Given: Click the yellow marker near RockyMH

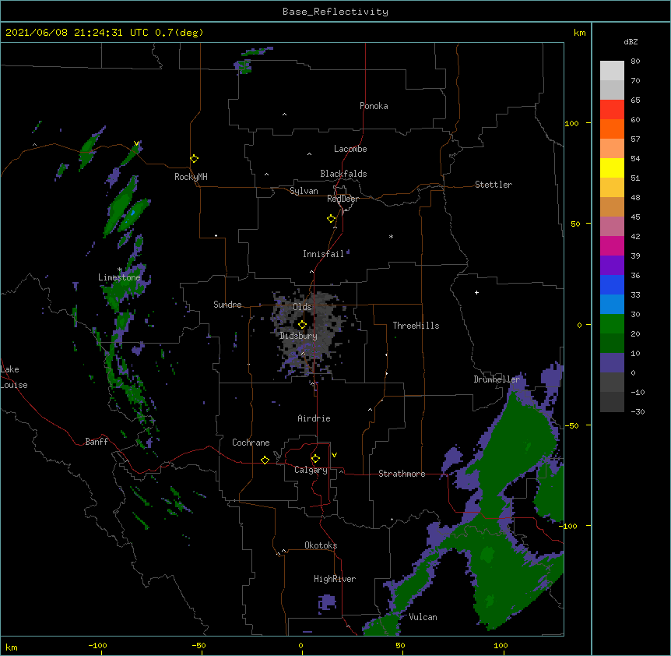Looking at the screenshot, I should coord(195,159).
